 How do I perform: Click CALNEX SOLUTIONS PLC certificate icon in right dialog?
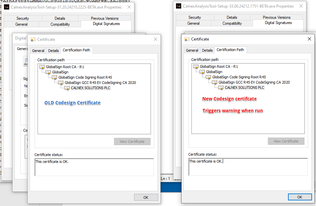tap(221, 88)
